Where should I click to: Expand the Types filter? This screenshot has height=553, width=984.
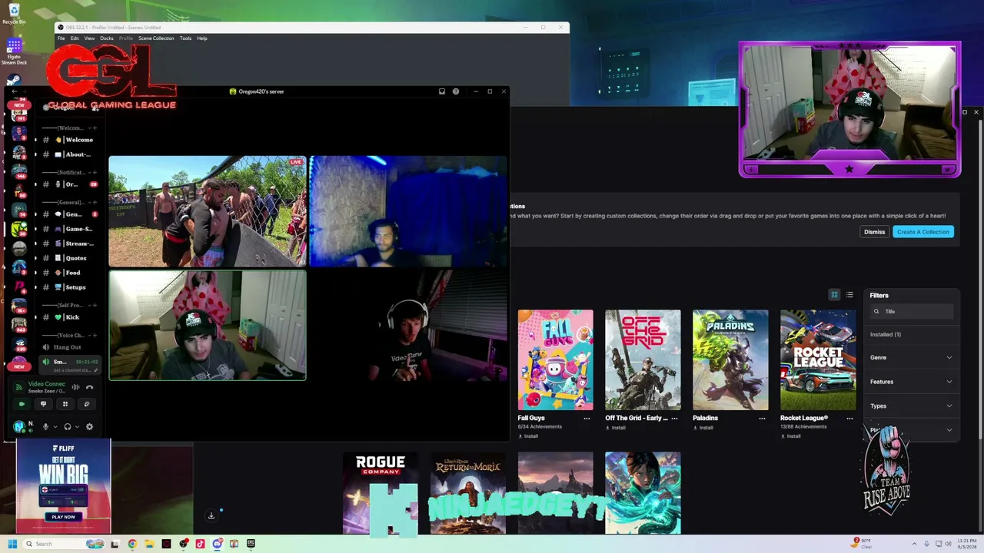pos(911,406)
